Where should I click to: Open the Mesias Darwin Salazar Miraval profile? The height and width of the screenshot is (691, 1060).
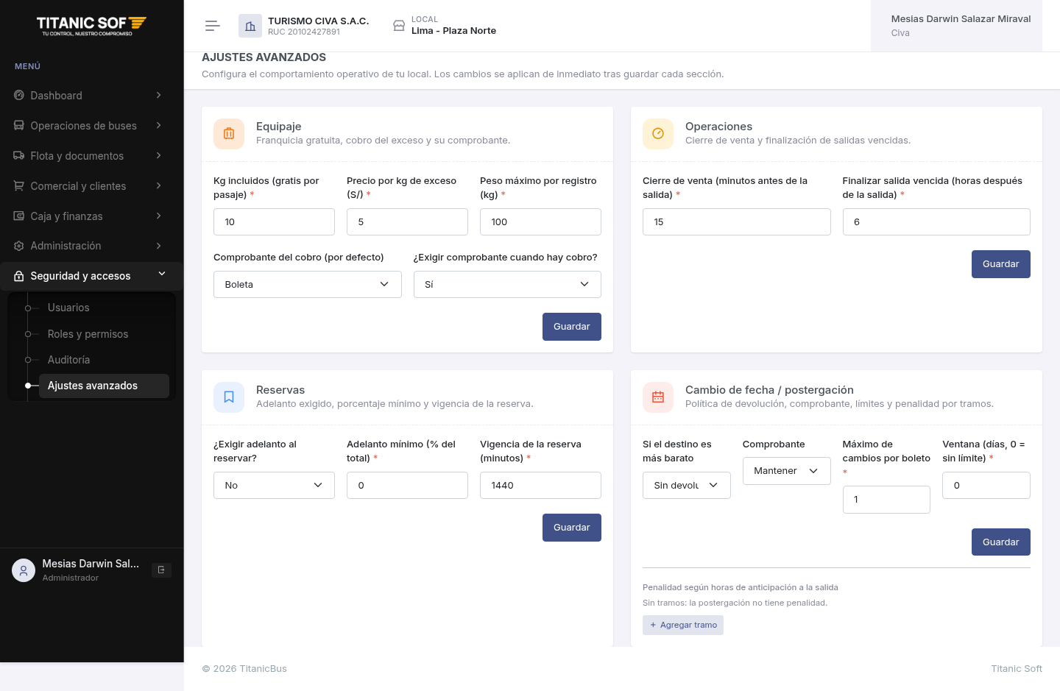(x=956, y=26)
